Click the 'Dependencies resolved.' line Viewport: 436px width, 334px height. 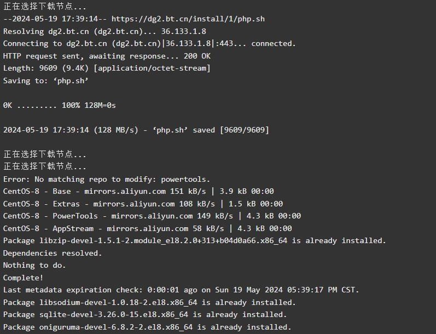point(53,253)
